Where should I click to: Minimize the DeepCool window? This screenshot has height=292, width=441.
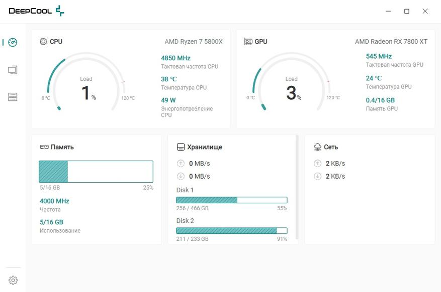click(388, 11)
